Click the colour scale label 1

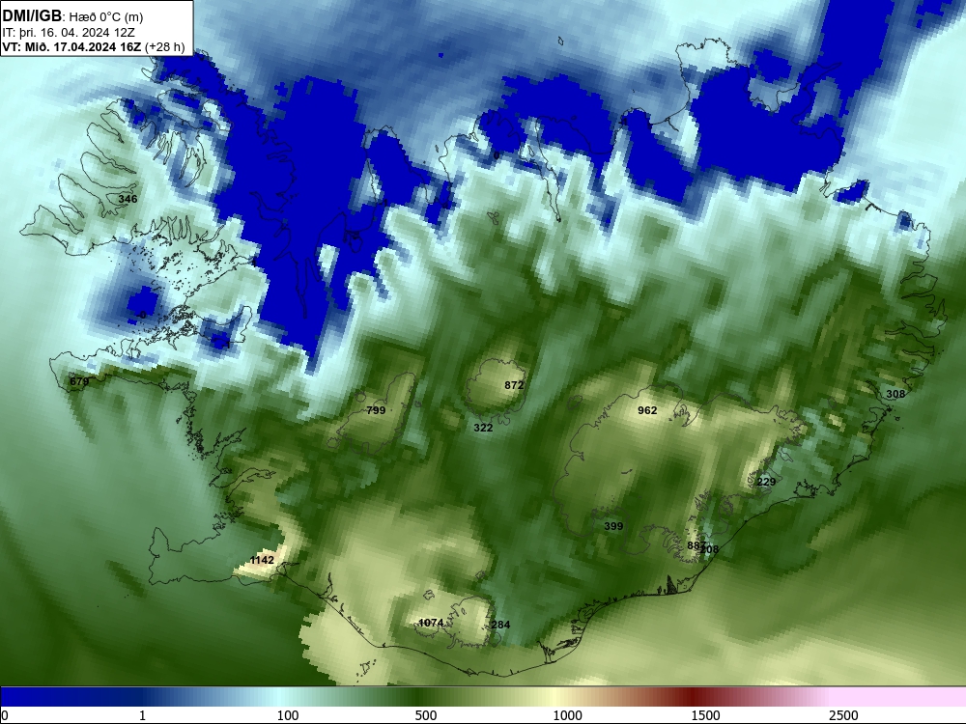pyautogui.click(x=142, y=715)
